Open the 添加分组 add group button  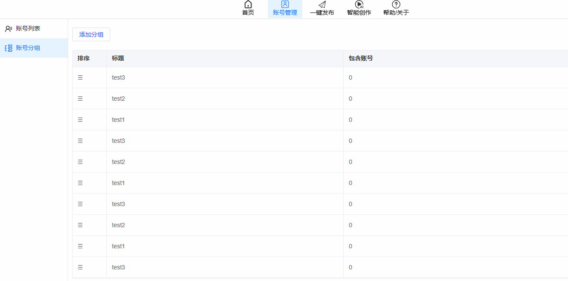(x=91, y=34)
